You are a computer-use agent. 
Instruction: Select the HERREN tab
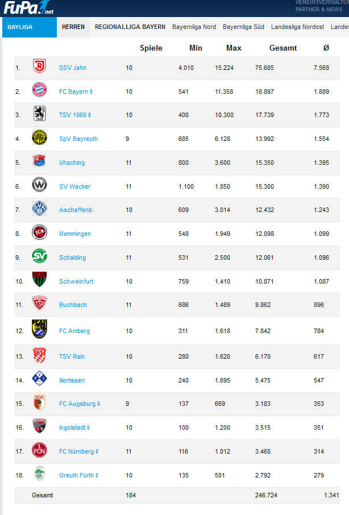coord(73,27)
